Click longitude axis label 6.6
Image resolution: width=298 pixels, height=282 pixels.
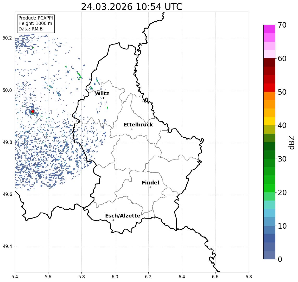(x=215, y=277)
